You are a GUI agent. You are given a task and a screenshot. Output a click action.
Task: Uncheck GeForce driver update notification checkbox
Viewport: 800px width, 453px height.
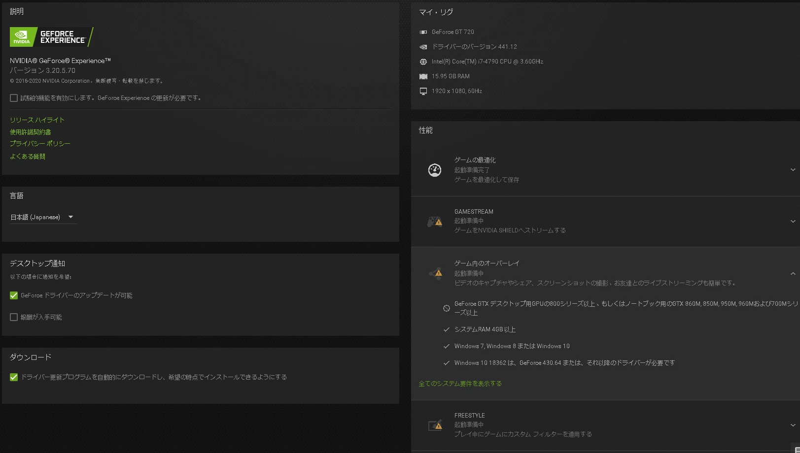[x=14, y=295]
